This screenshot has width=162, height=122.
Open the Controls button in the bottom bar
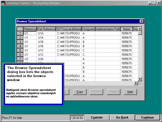(97, 117)
